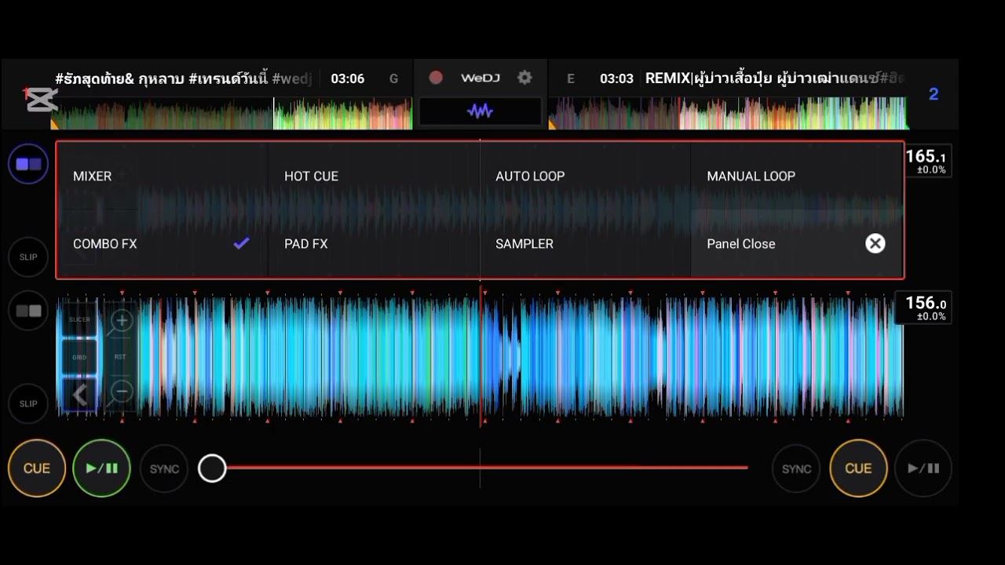
Task: Select MIXER from the panel menu
Action: [163, 176]
